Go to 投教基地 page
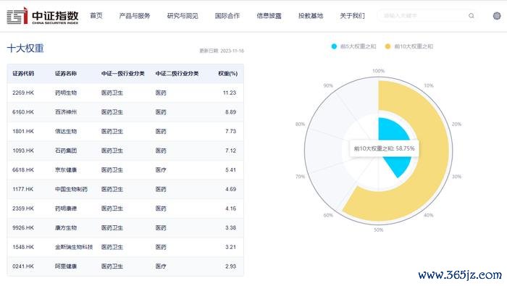 pos(311,15)
